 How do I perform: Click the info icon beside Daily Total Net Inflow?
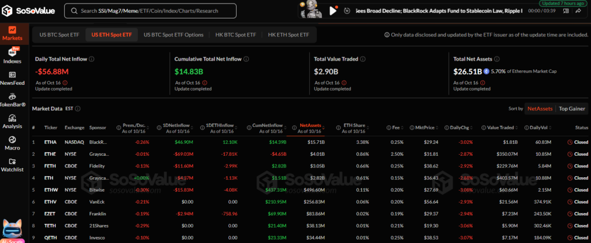(x=92, y=59)
